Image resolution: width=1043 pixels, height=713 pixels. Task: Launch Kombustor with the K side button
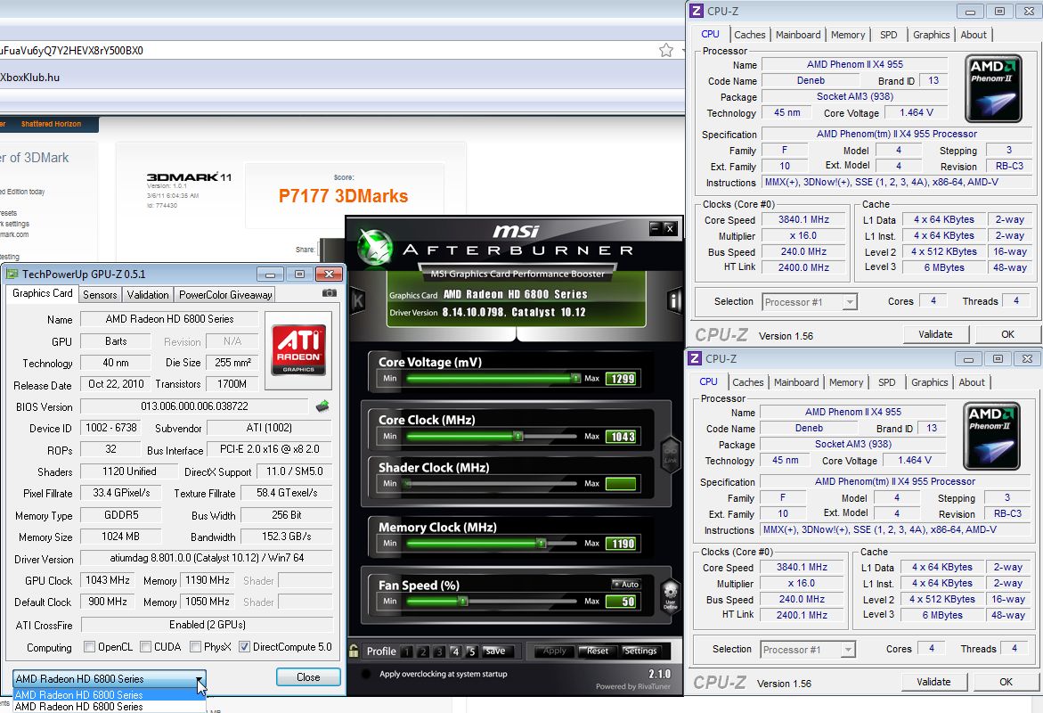tap(357, 301)
